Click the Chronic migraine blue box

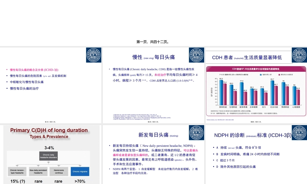click(80, 171)
